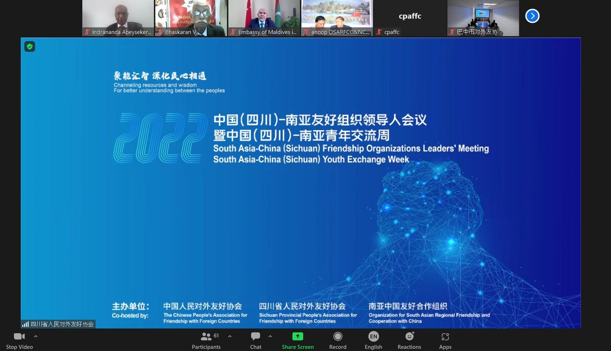Click the English label under the EN icon
The image size is (611, 351).
(373, 347)
